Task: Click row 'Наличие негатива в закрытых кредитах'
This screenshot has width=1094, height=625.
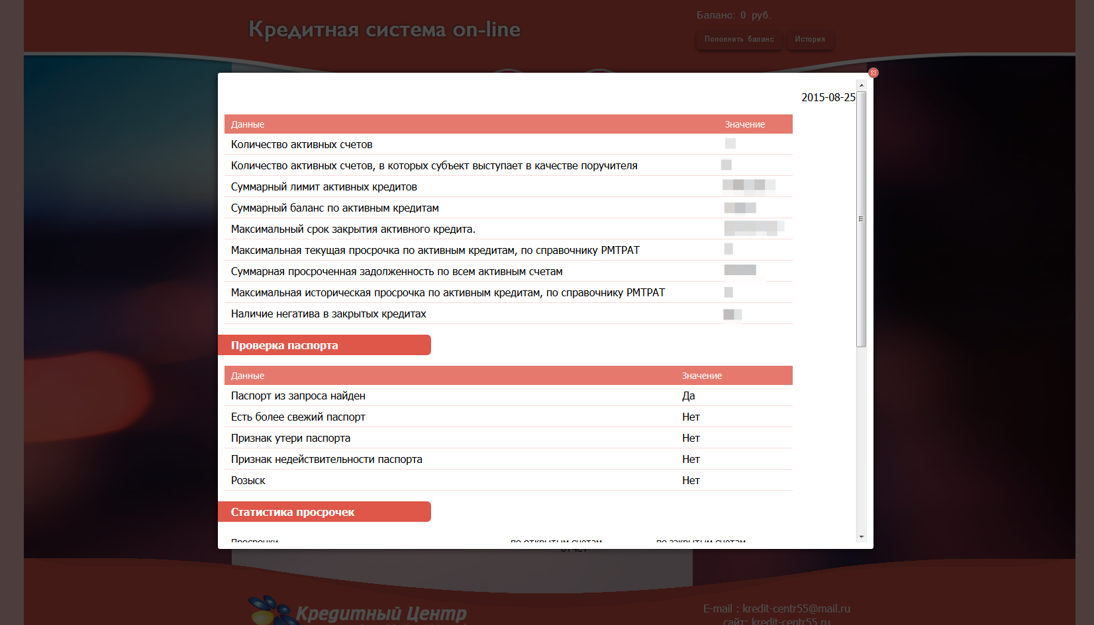Action: click(509, 313)
